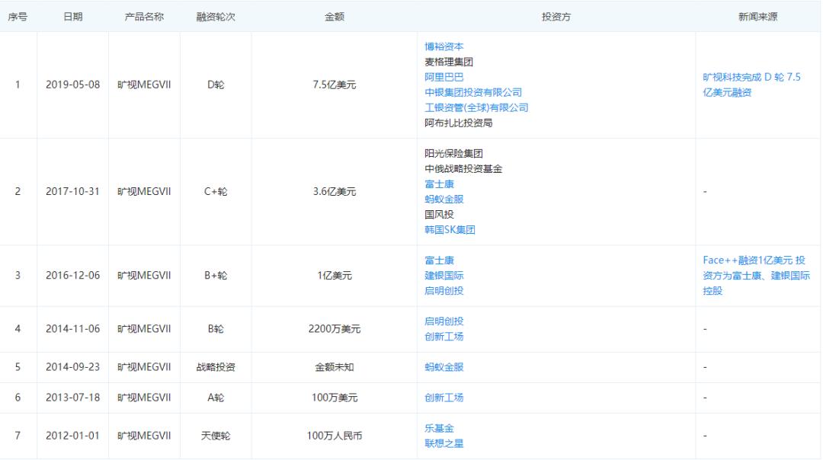This screenshot has height=460, width=823.
Task: Select the date 2014-11-06
Action: [72, 329]
